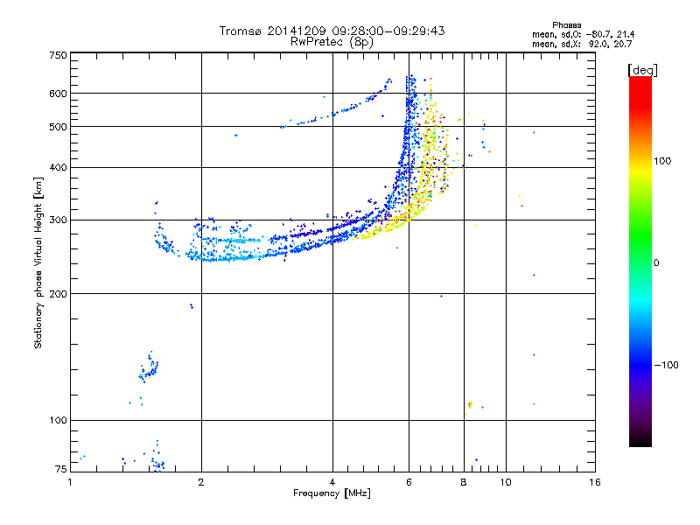
Task: Click the "10" frequency tick label
Action: (x=506, y=482)
